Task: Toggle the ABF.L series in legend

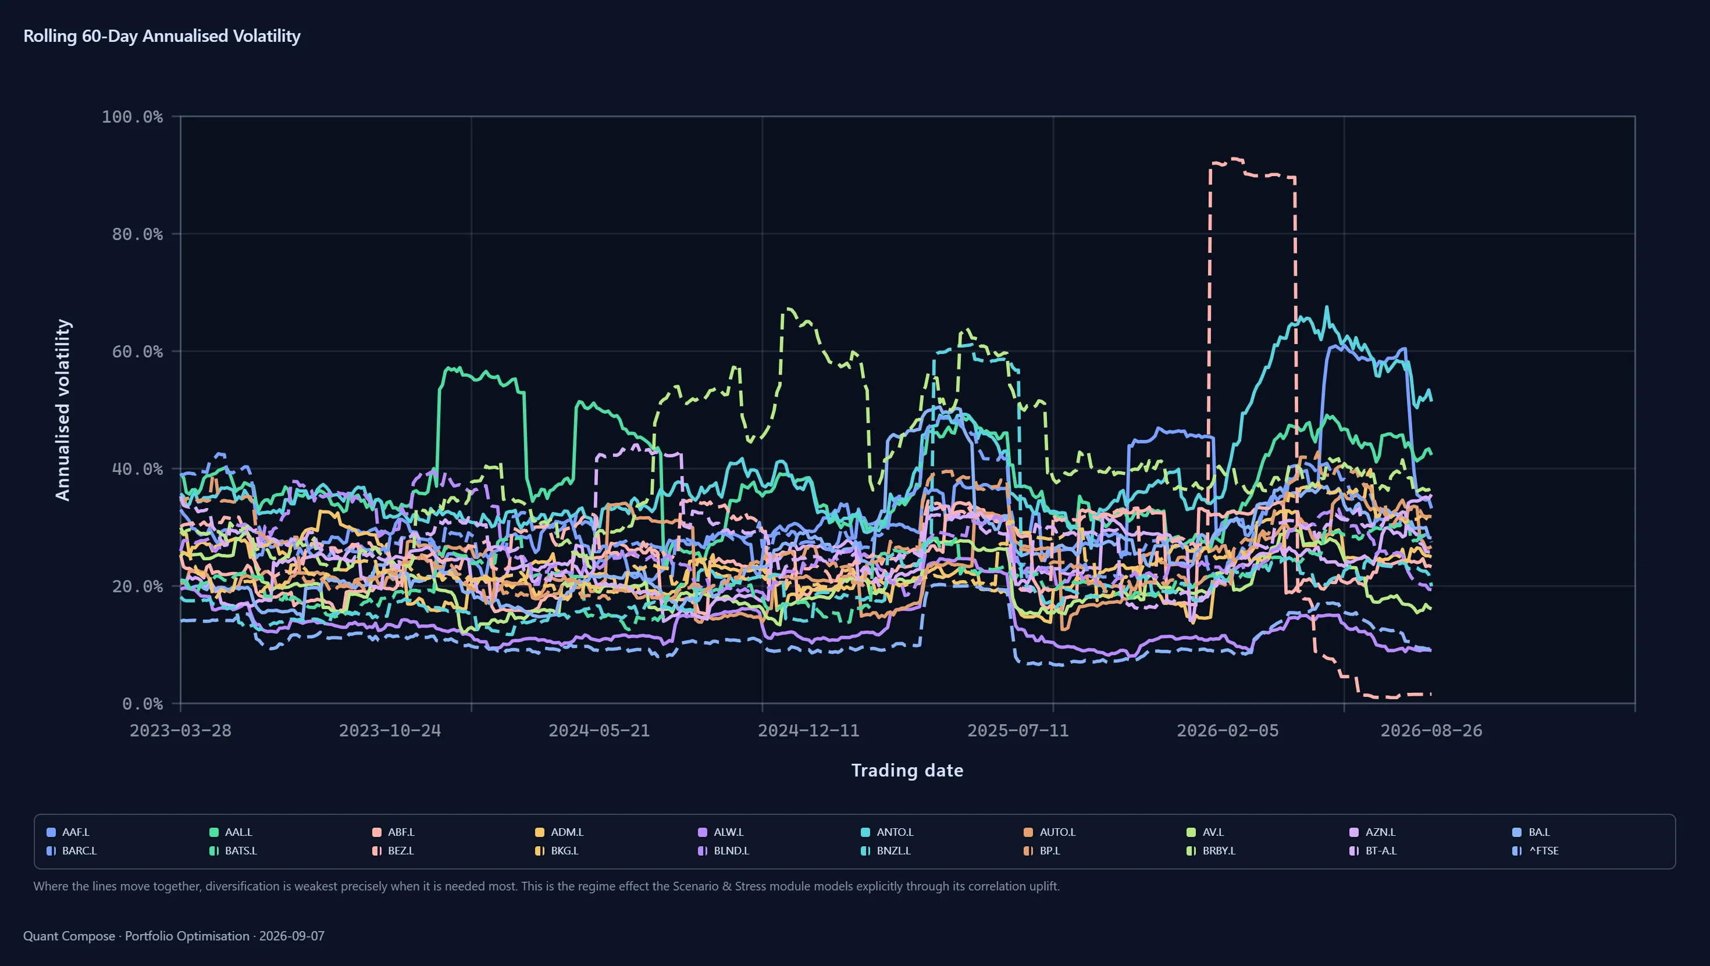Action: tap(393, 832)
